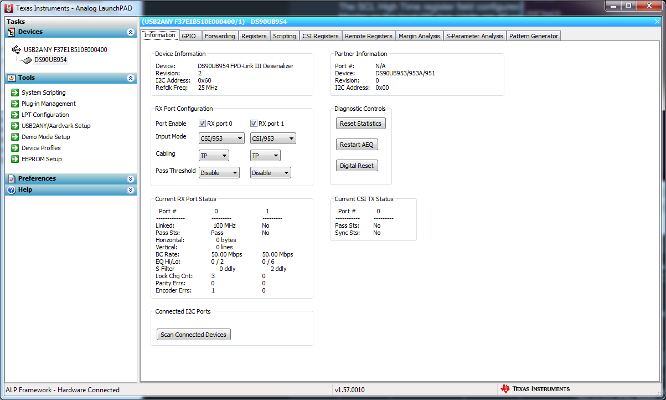666x400 pixels.
Task: Open the S-Parameter Analysis tab
Action: click(474, 36)
